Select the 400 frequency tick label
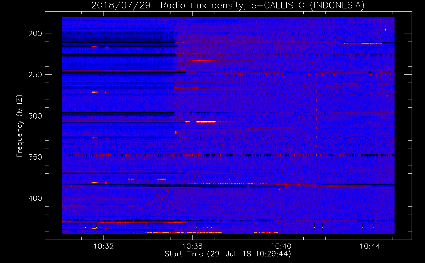Viewport: 425px width, 263px height. pos(35,198)
